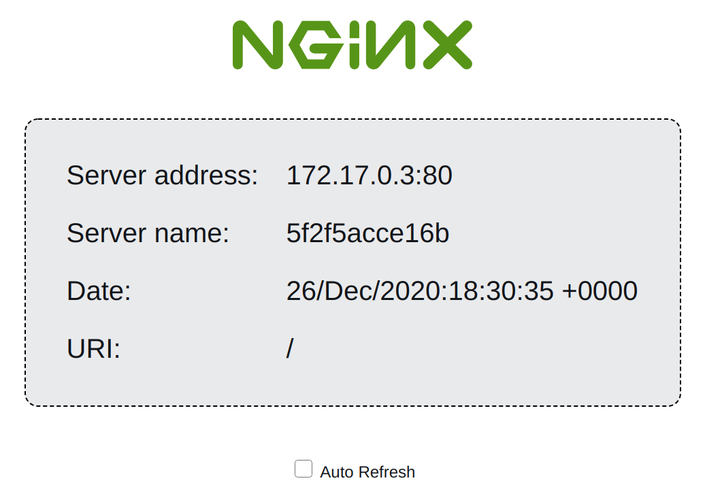This screenshot has width=705, height=502.
Task: Enable the Auto Refresh checkbox
Action: [304, 469]
